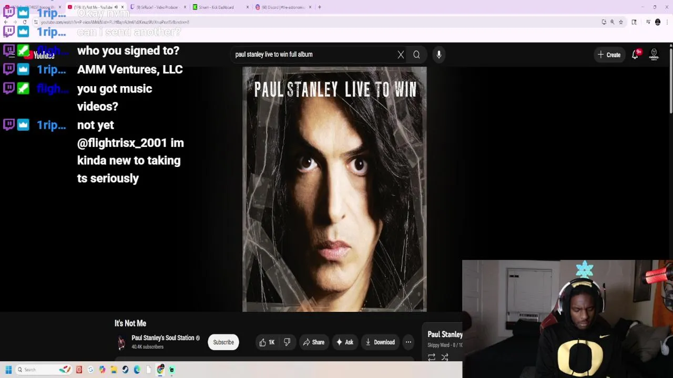Open more actions three-dot menu

[x=409, y=342]
